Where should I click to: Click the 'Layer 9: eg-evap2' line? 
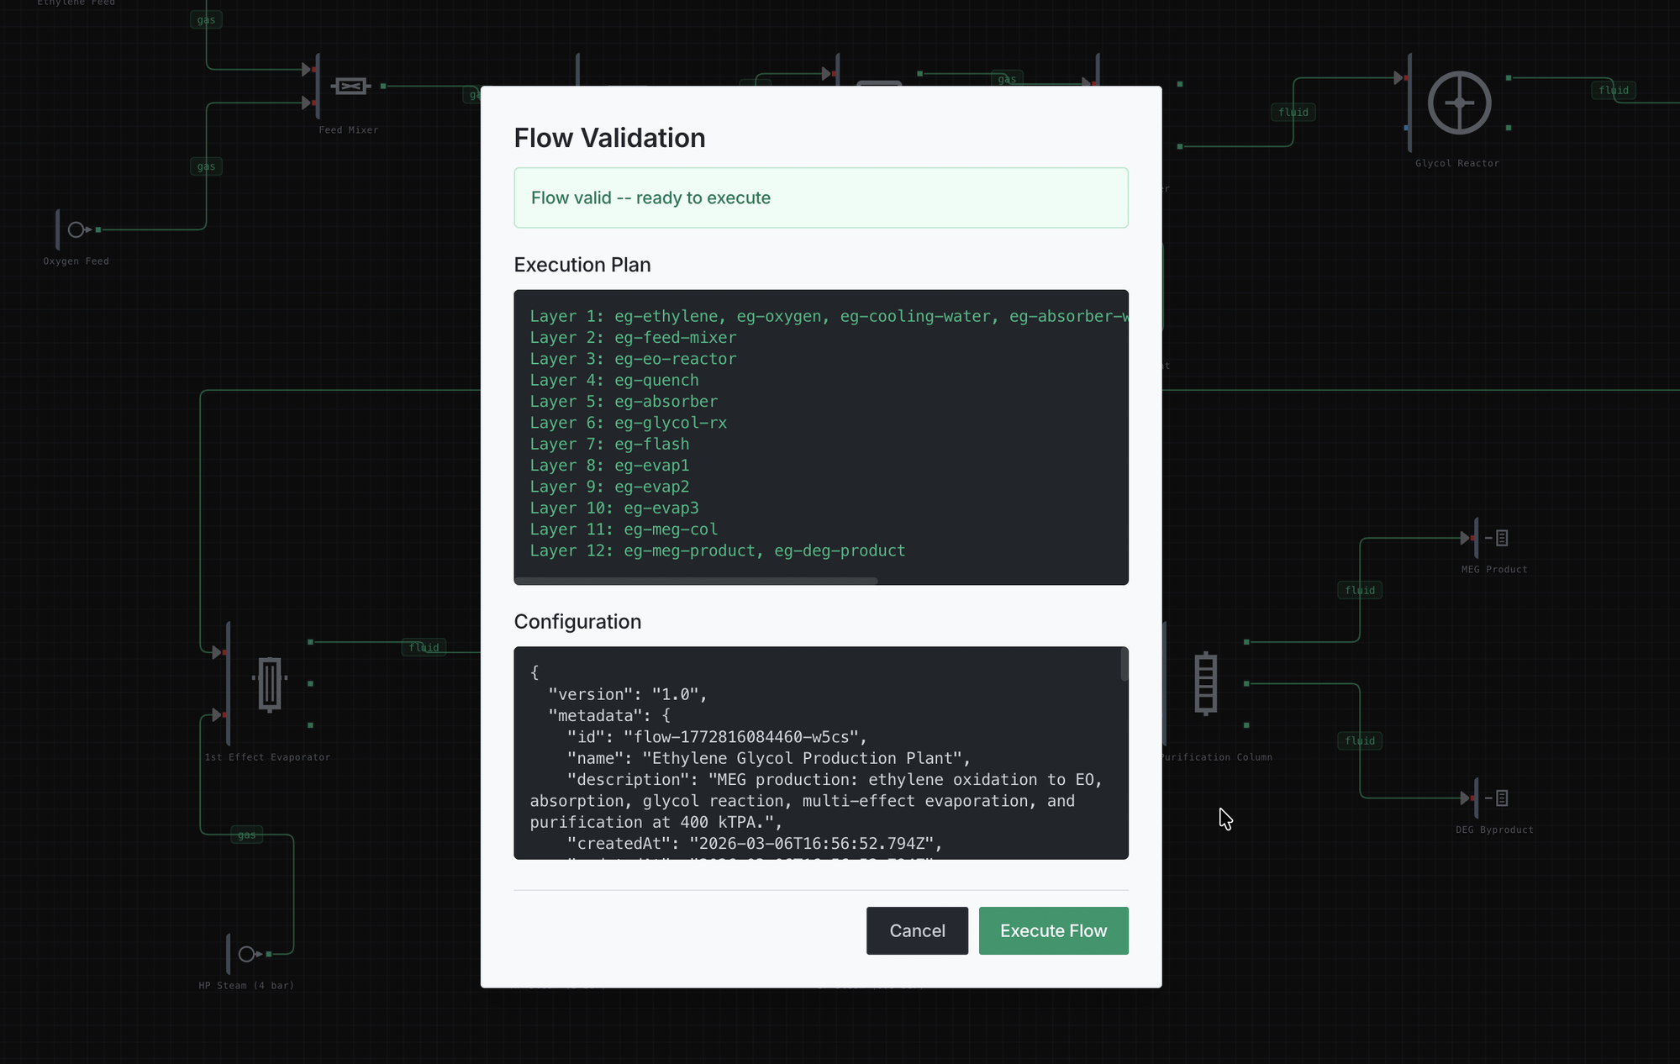pos(609,487)
